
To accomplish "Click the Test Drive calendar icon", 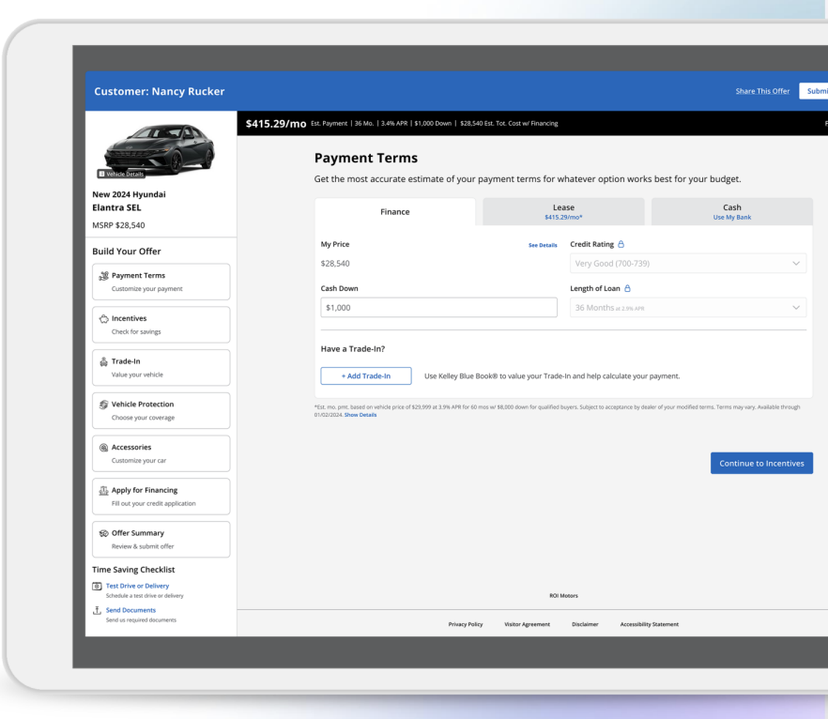I will [98, 586].
